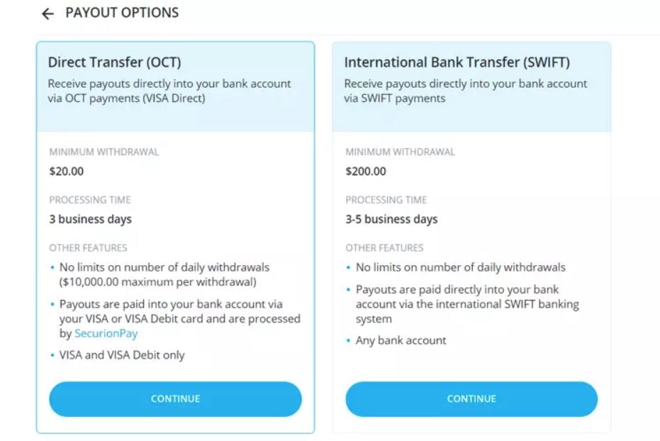The image size is (660, 441).
Task: Click the back arrow beside Payout Options
Action: [47, 13]
